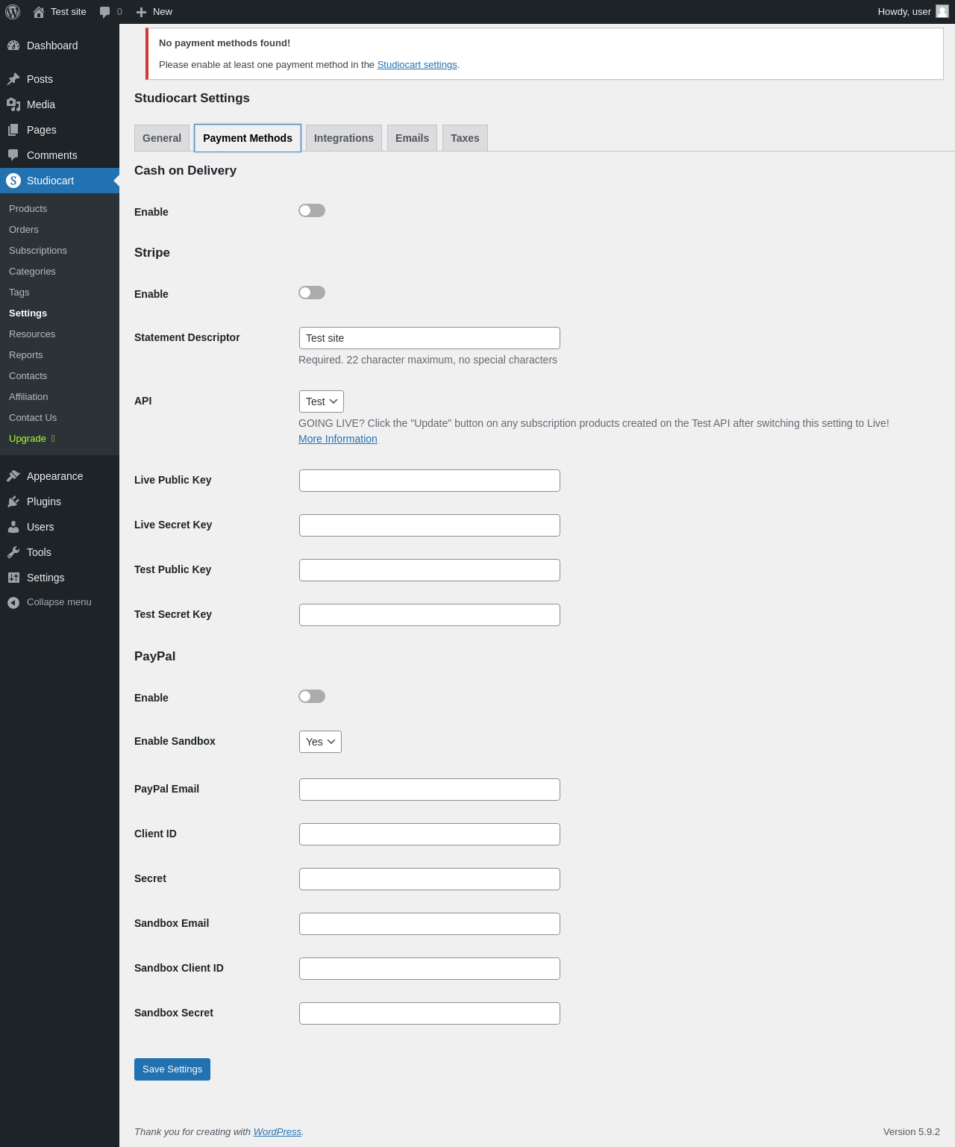Viewport: 955px width, 1147px height.
Task: Click the Dashboard gauge icon
Action: click(13, 46)
